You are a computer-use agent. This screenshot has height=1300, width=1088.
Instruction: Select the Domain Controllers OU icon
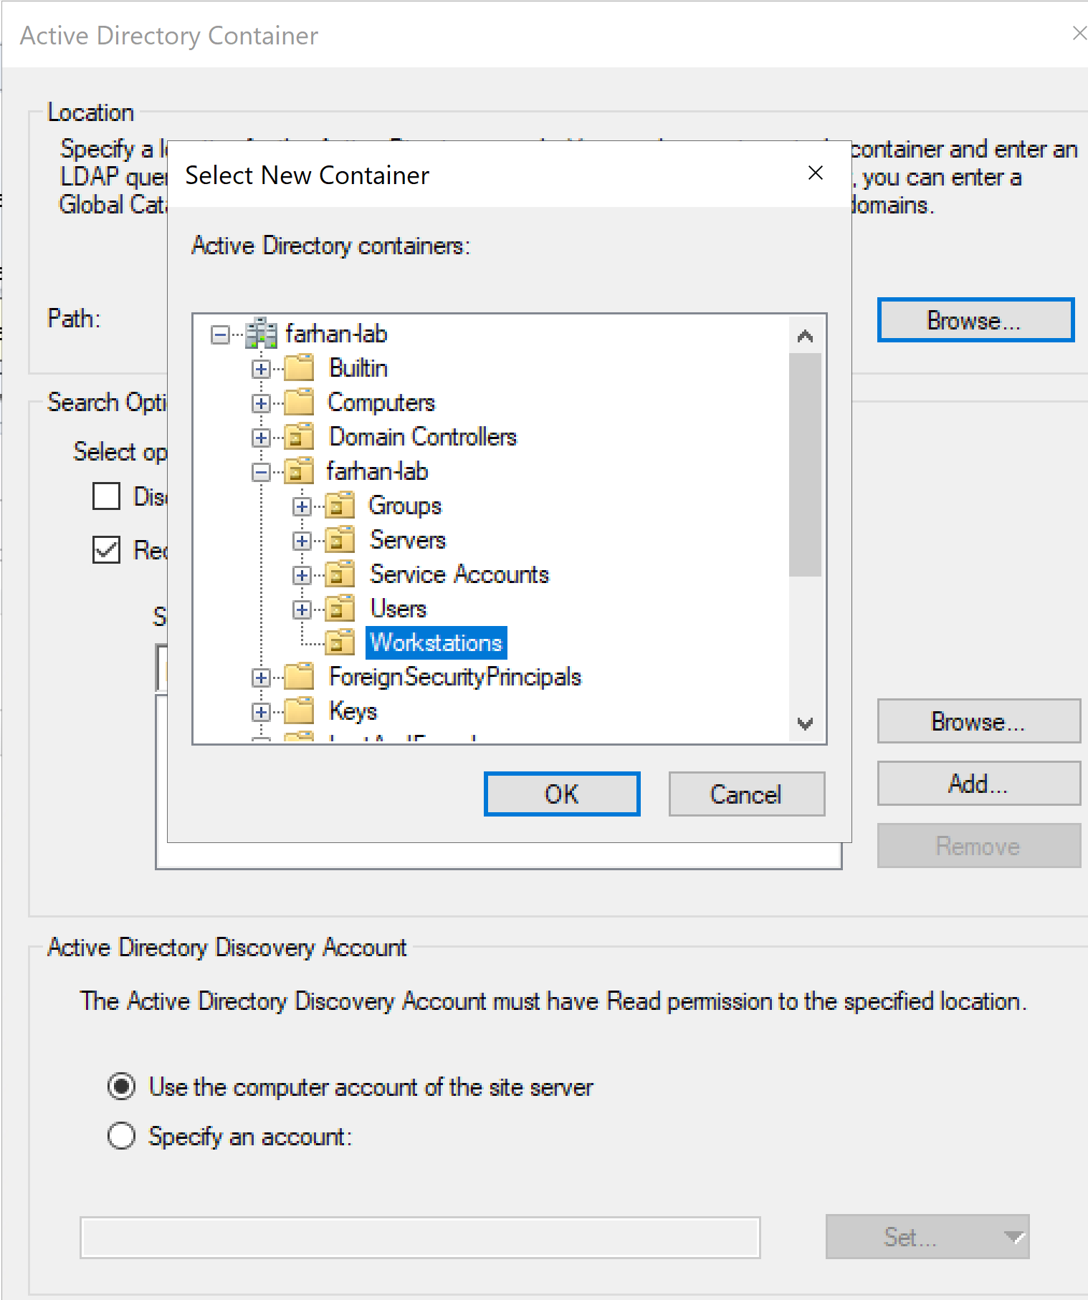pyautogui.click(x=299, y=437)
